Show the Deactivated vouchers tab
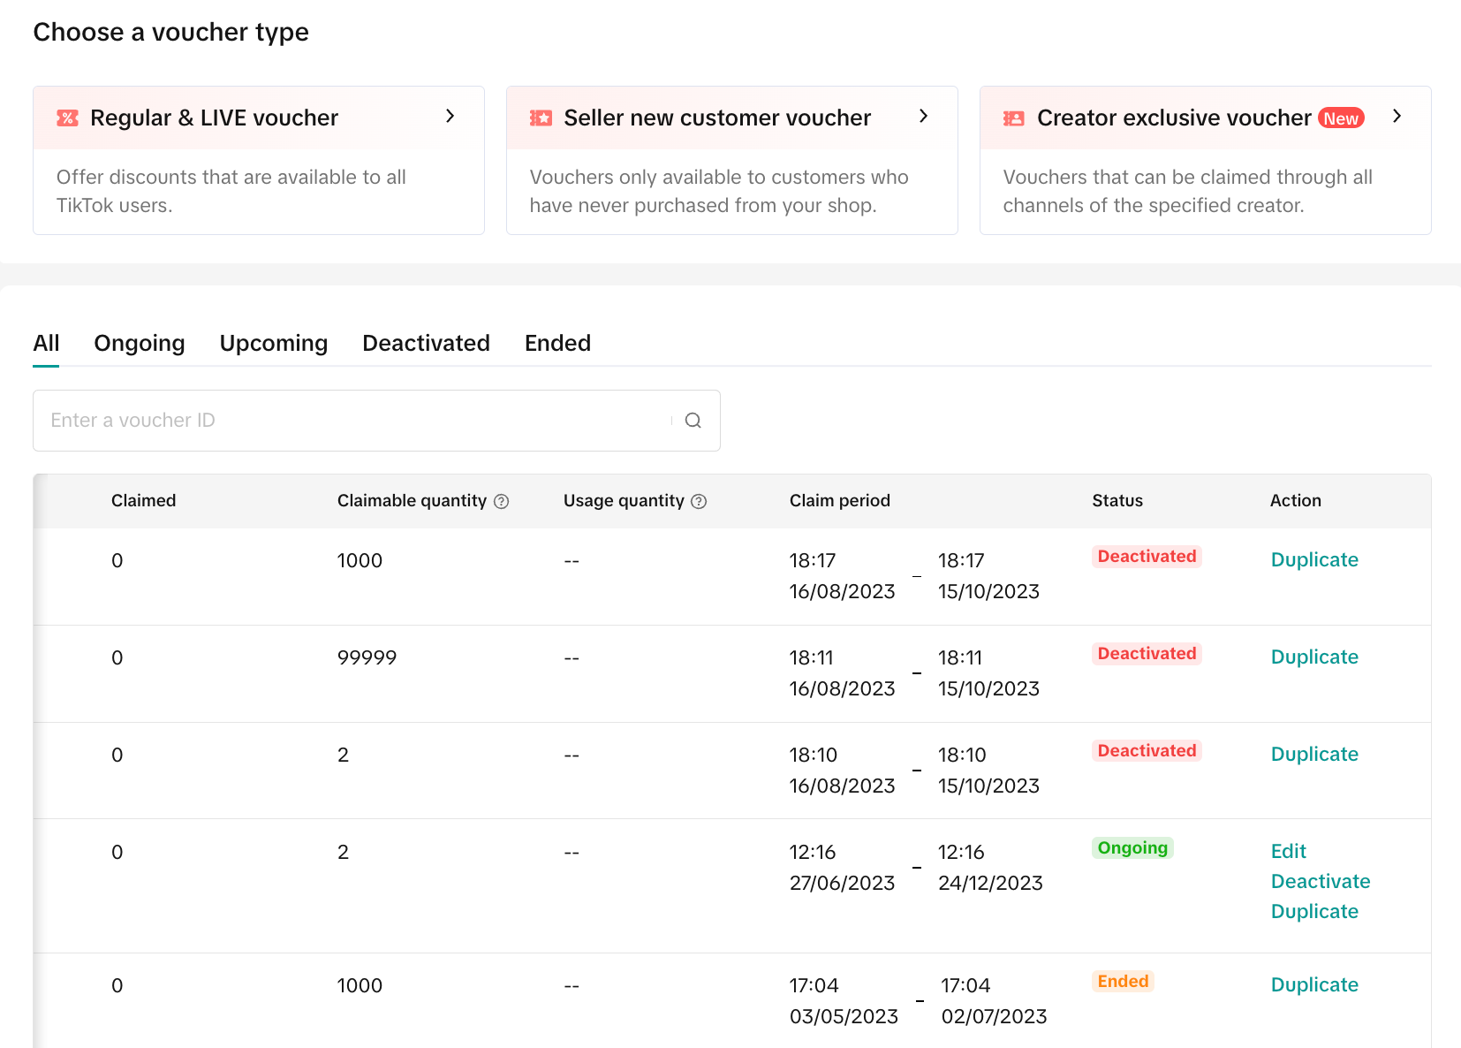 [x=426, y=343]
